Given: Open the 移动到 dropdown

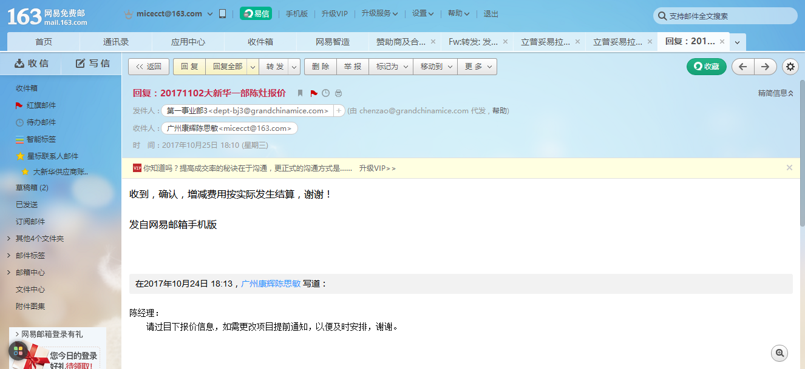Looking at the screenshot, I should 435,67.
